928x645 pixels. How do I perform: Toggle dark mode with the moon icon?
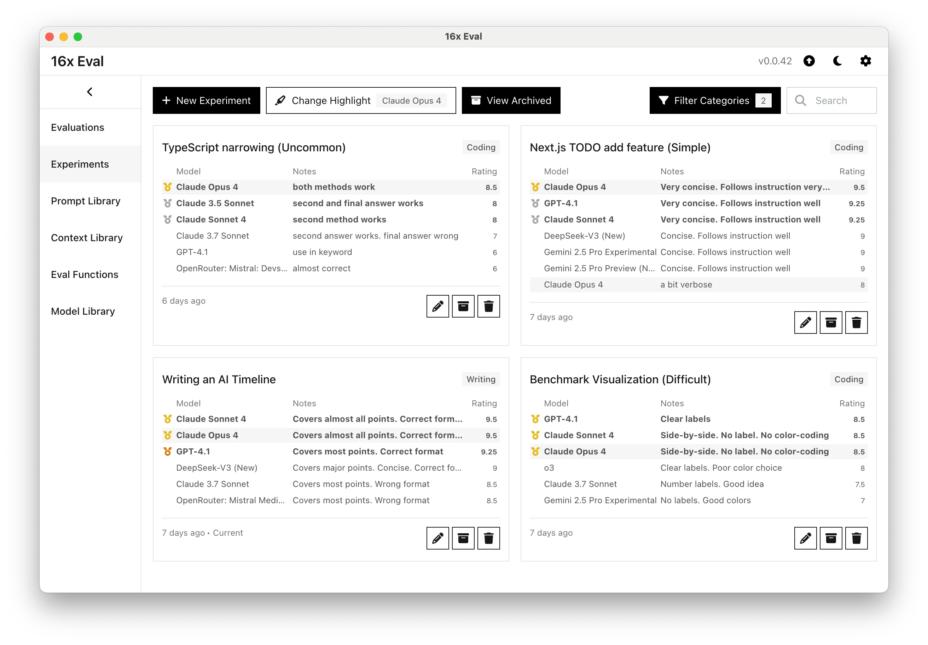(x=837, y=61)
